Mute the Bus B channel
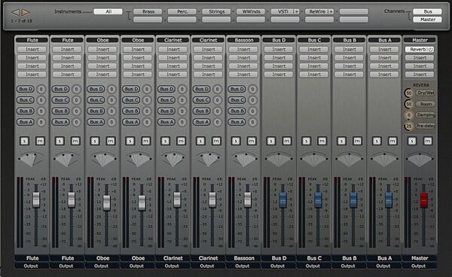 tap(357, 141)
